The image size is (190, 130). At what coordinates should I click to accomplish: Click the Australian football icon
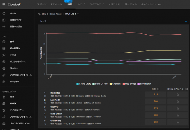point(4,124)
